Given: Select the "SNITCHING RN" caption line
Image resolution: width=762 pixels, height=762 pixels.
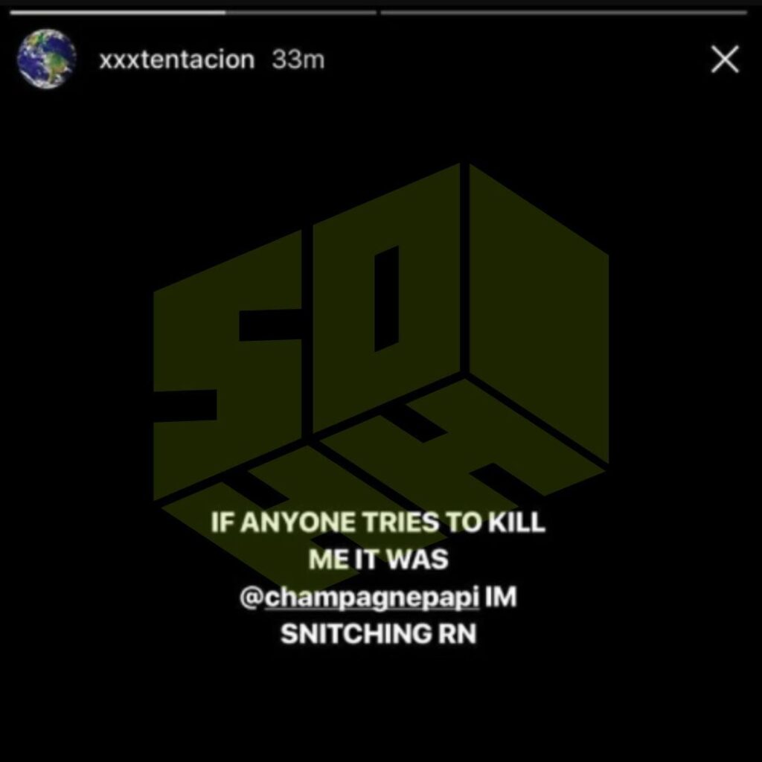Looking at the screenshot, I should click(378, 634).
